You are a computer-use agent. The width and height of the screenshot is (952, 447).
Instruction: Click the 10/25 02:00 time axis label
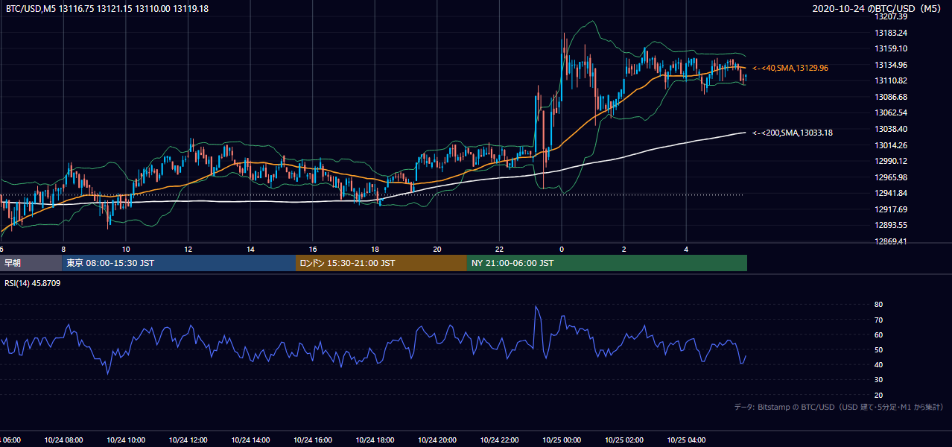[624, 440]
